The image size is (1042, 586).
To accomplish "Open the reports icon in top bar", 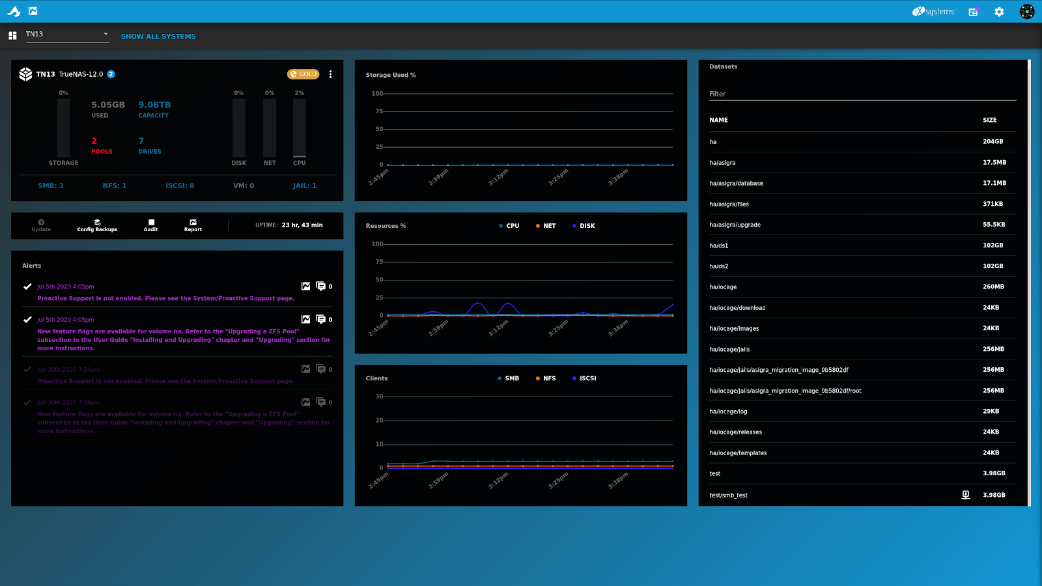I will point(33,11).
